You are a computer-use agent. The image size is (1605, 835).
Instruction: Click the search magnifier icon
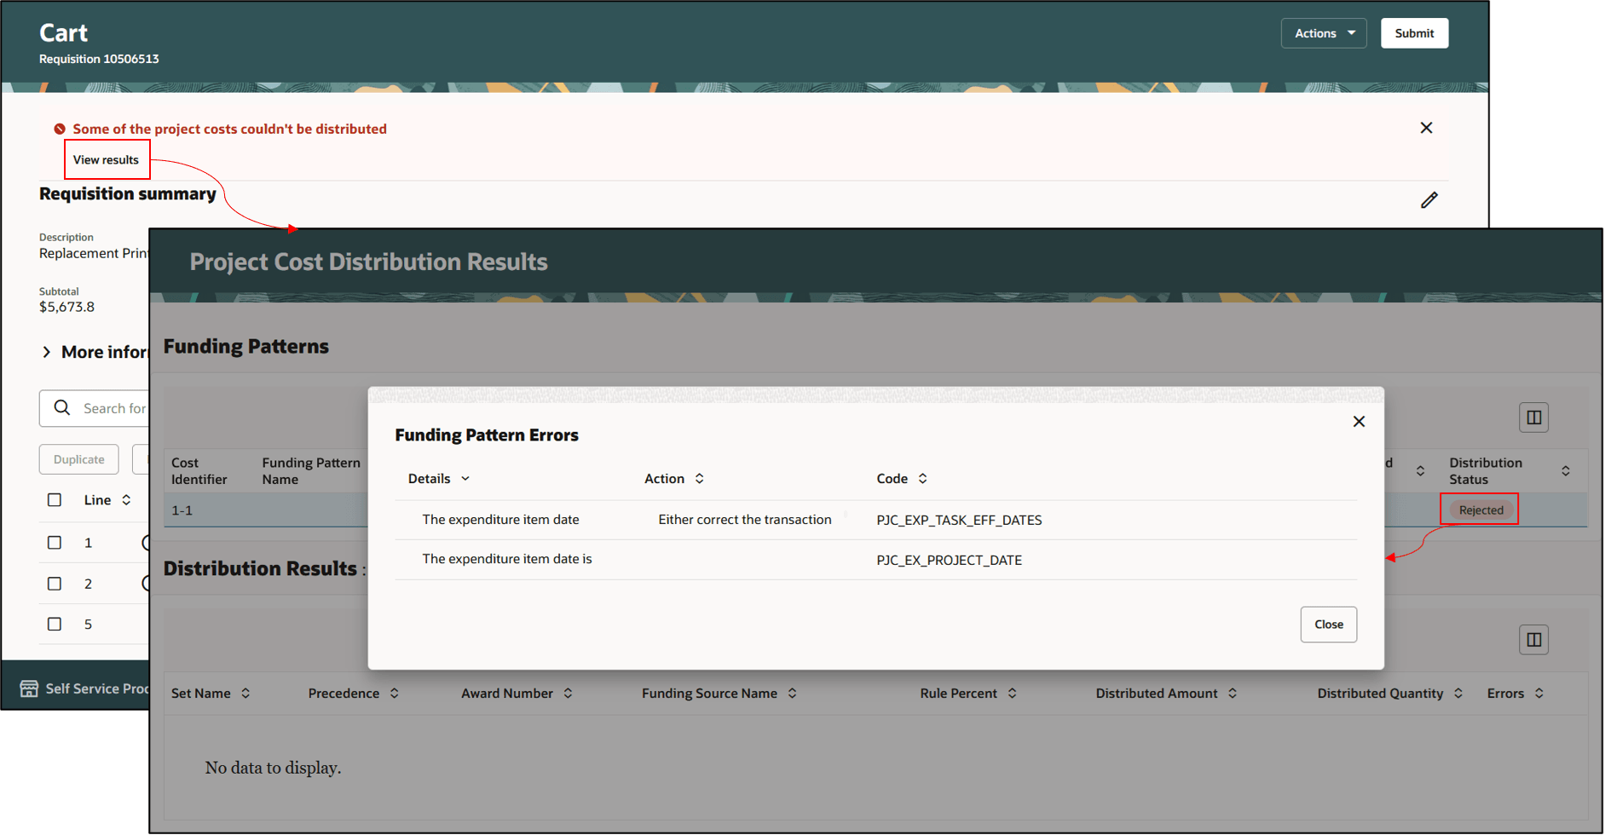pyautogui.click(x=61, y=408)
